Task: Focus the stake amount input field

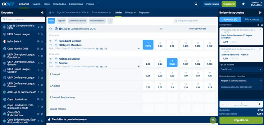Action: pyautogui.click(x=241, y=104)
